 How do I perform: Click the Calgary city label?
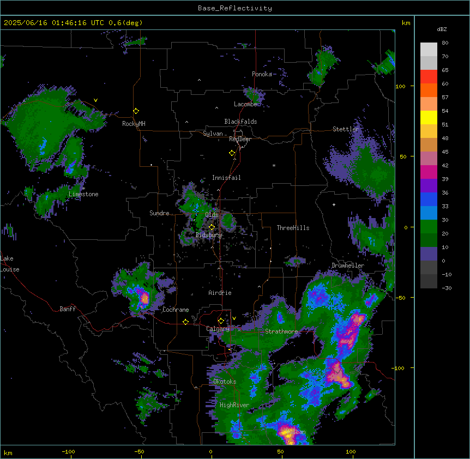tap(218, 329)
